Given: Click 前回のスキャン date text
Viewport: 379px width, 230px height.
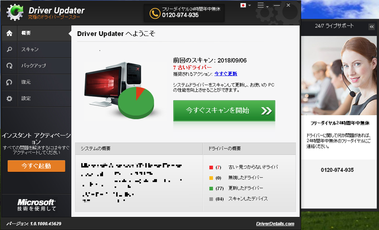Looking at the screenshot, I should [x=210, y=60].
